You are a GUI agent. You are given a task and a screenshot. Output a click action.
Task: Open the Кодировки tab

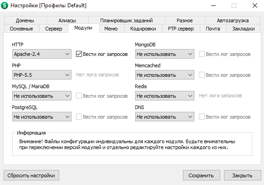point(143,29)
